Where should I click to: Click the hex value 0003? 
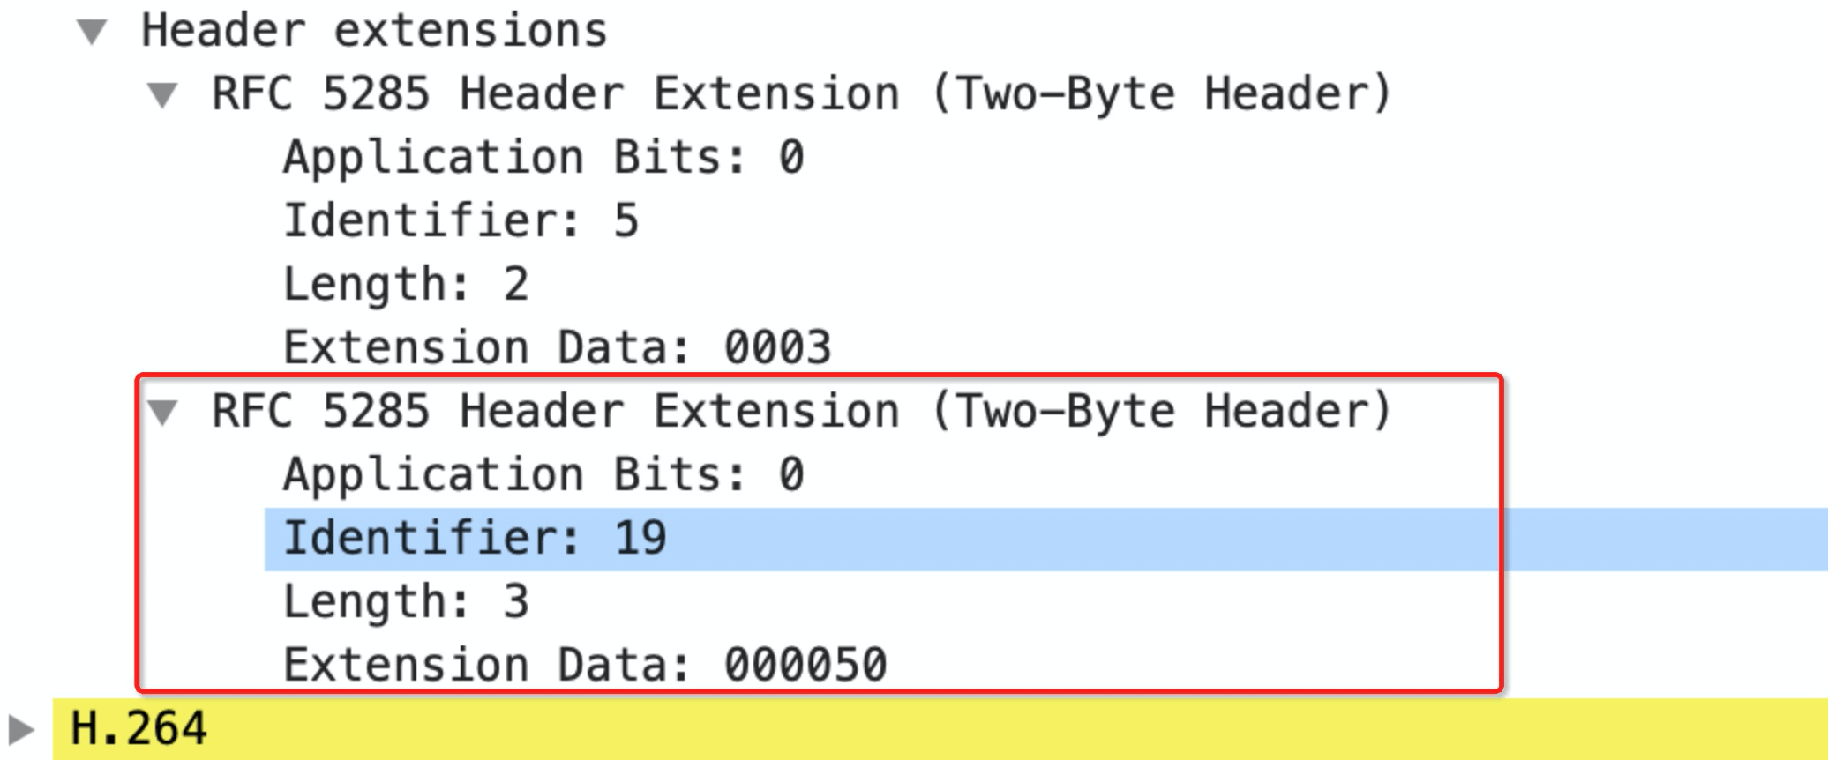pos(777,347)
